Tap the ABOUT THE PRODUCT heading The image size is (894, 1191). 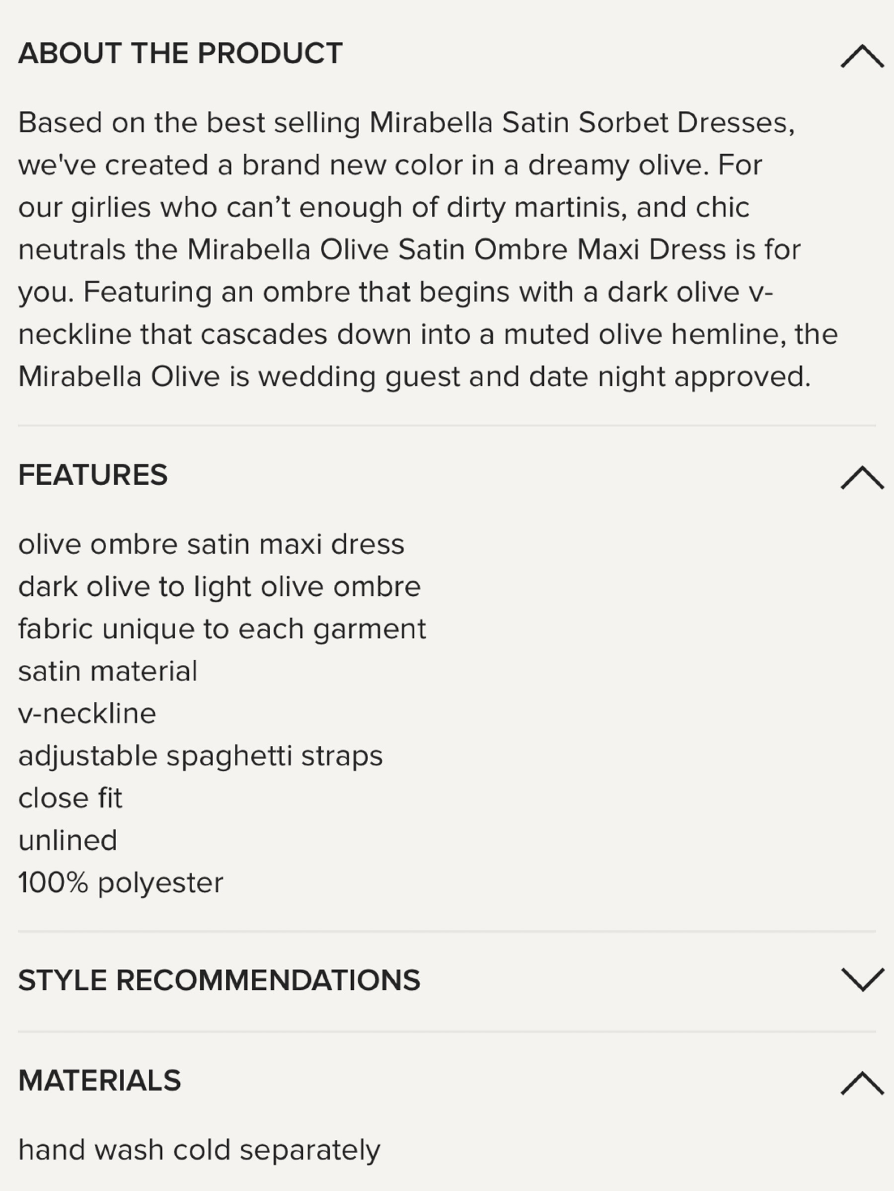(180, 53)
